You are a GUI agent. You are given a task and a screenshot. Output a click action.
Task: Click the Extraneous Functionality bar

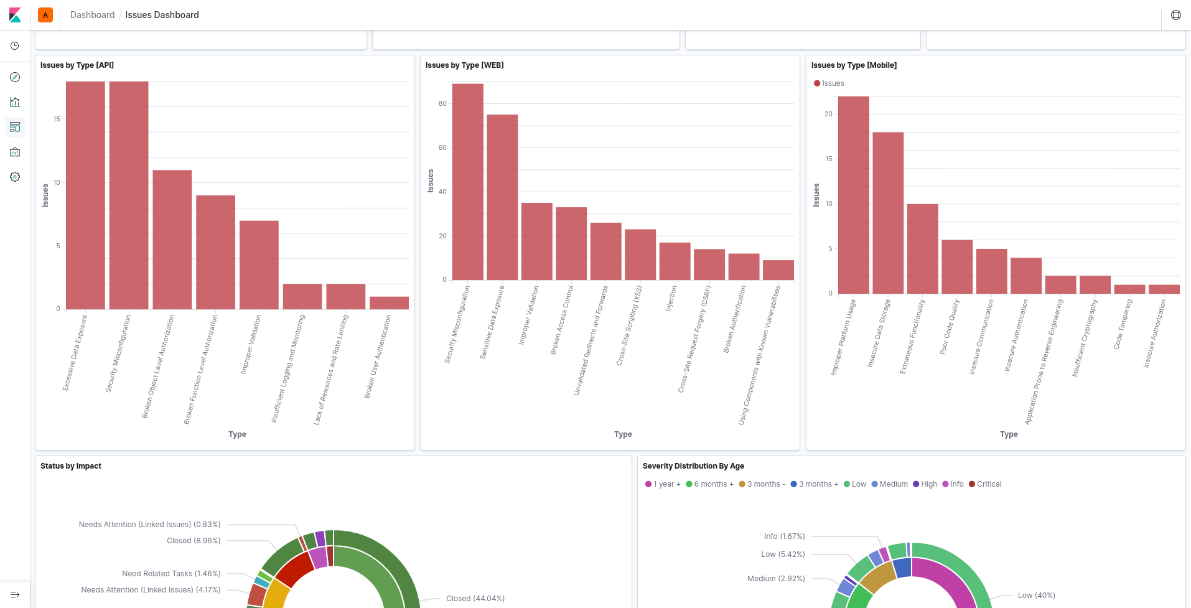point(923,249)
